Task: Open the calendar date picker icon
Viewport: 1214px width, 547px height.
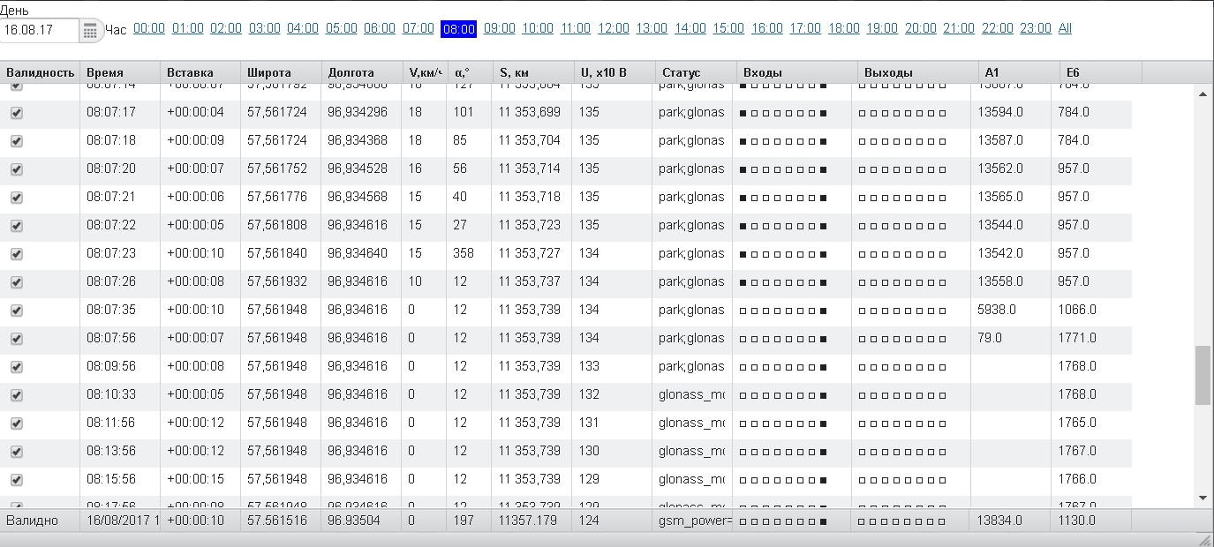Action: [90, 31]
